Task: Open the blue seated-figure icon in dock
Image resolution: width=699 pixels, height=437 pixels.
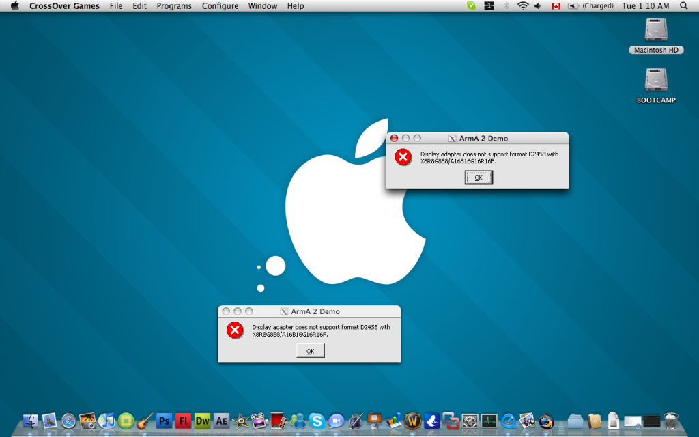Action: point(431,421)
